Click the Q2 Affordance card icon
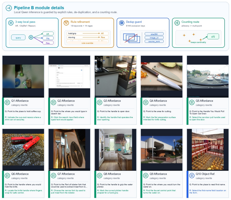 (x=53, y=102)
